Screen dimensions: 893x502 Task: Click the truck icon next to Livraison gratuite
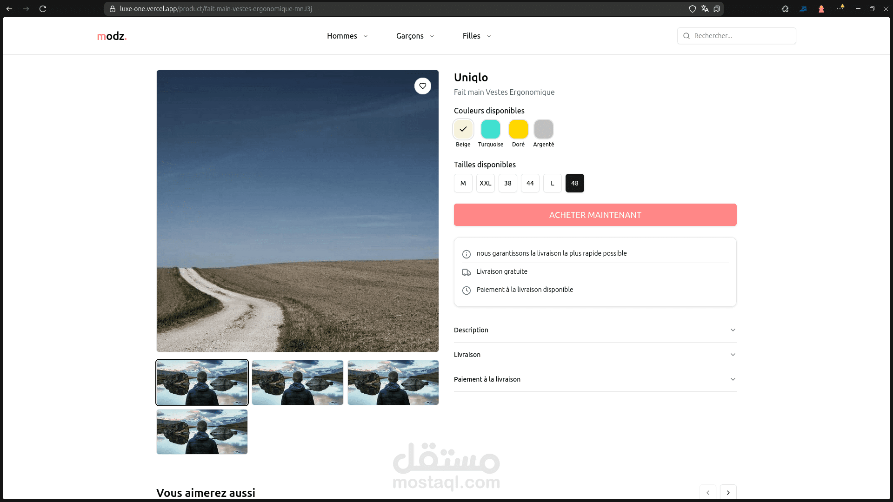[466, 272]
